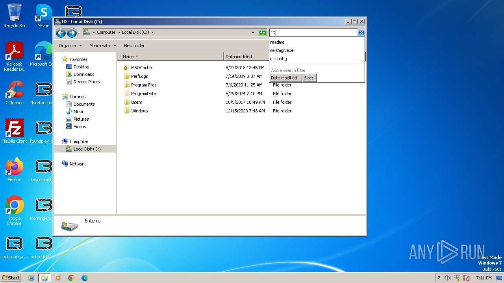Click the New folder button
The width and height of the screenshot is (504, 283).
pyautogui.click(x=134, y=46)
